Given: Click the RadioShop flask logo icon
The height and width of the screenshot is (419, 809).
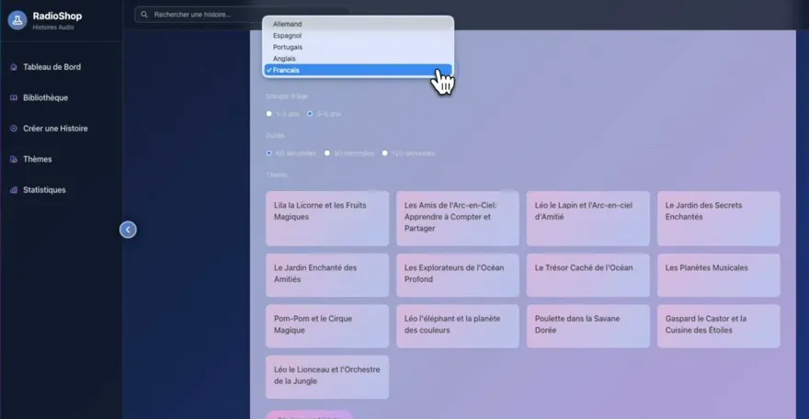Looking at the screenshot, I should [x=17, y=20].
